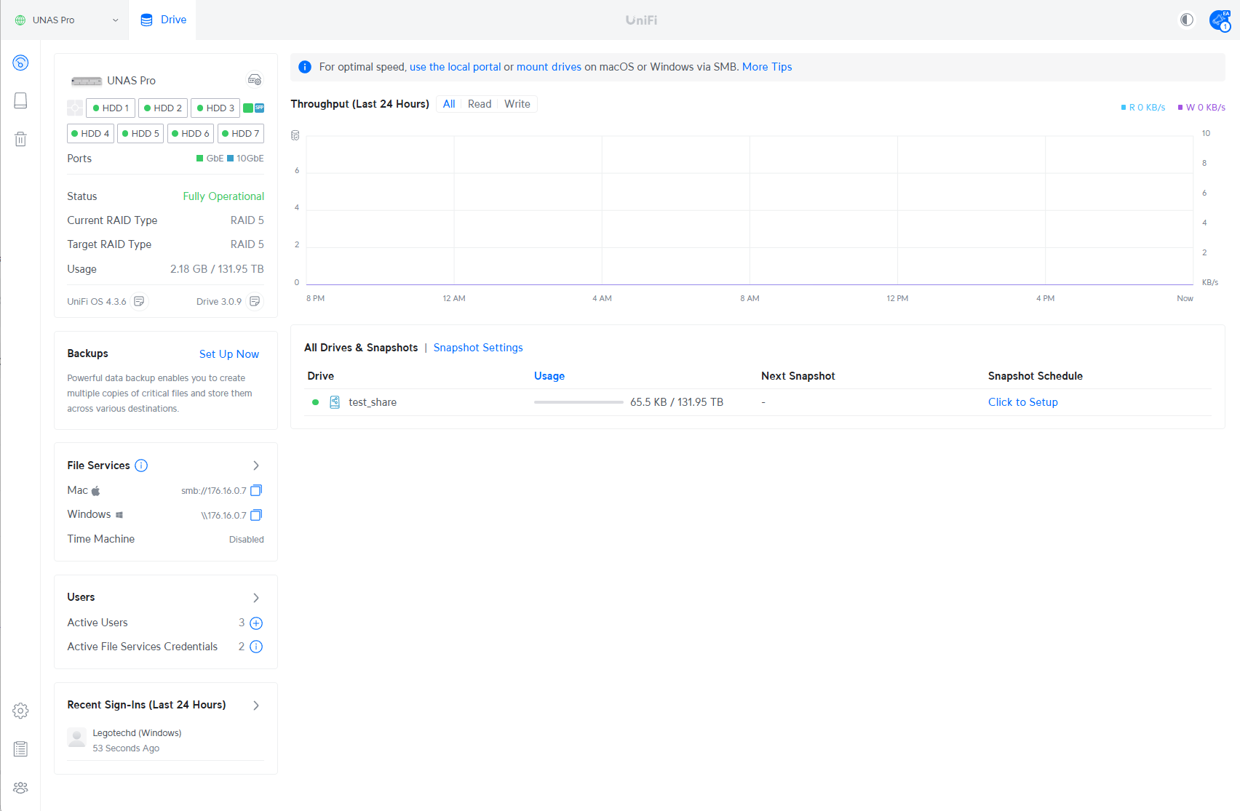Select HDD 7 slot

[x=241, y=133]
